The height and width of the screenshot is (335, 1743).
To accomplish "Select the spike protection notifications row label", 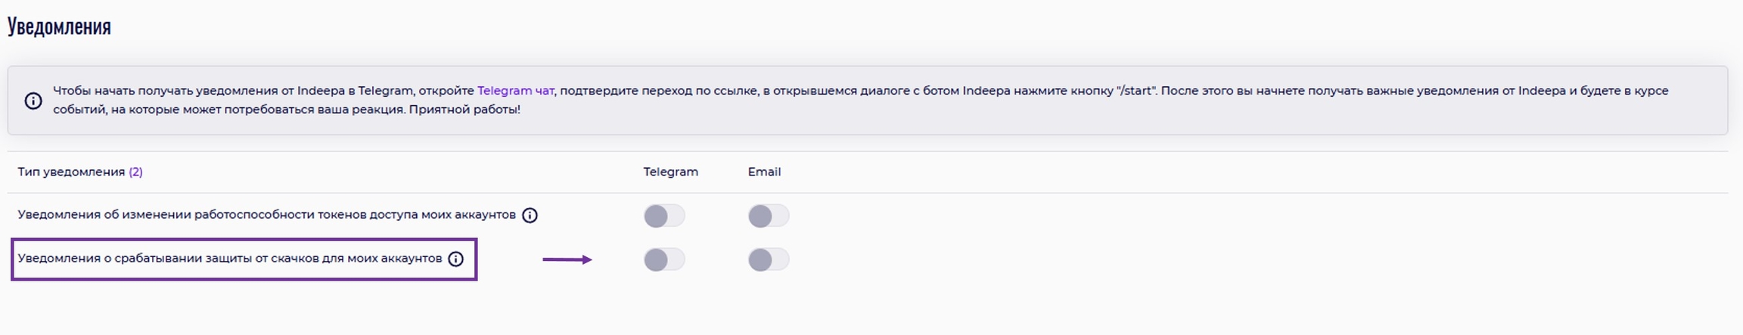I will (229, 259).
